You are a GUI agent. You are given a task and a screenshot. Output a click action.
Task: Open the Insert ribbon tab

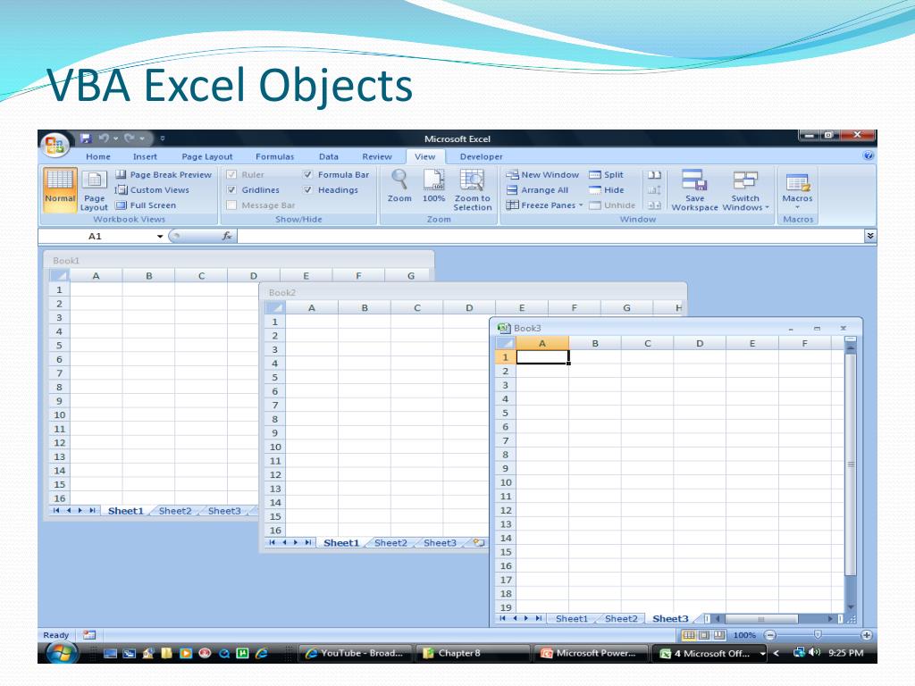[145, 156]
